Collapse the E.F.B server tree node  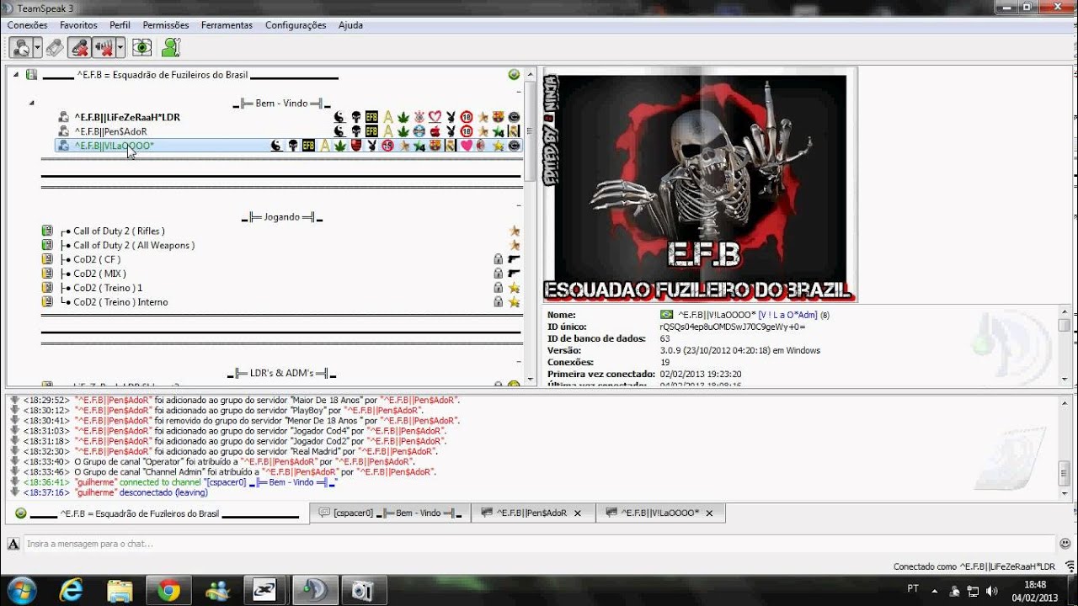coord(16,75)
